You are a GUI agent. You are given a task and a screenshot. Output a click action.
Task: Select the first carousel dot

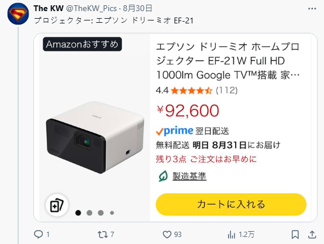(x=78, y=213)
